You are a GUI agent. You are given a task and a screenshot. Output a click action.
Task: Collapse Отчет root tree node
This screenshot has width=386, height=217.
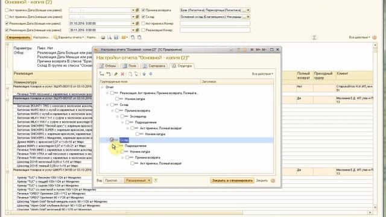pyautogui.click(x=102, y=87)
